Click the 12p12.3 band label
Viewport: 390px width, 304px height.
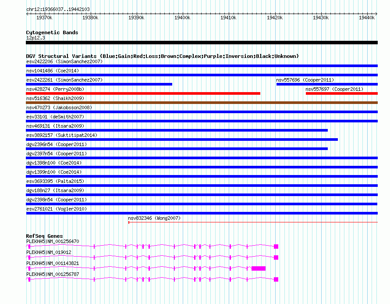point(35,38)
